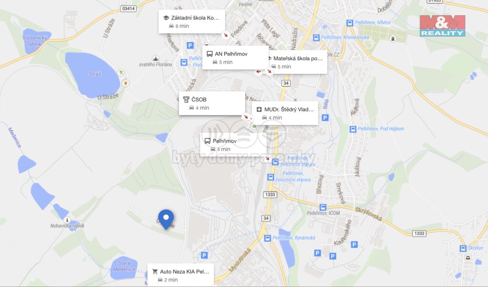488x287 pixels.
Task: Click the blue property location pin
Action: (x=166, y=220)
